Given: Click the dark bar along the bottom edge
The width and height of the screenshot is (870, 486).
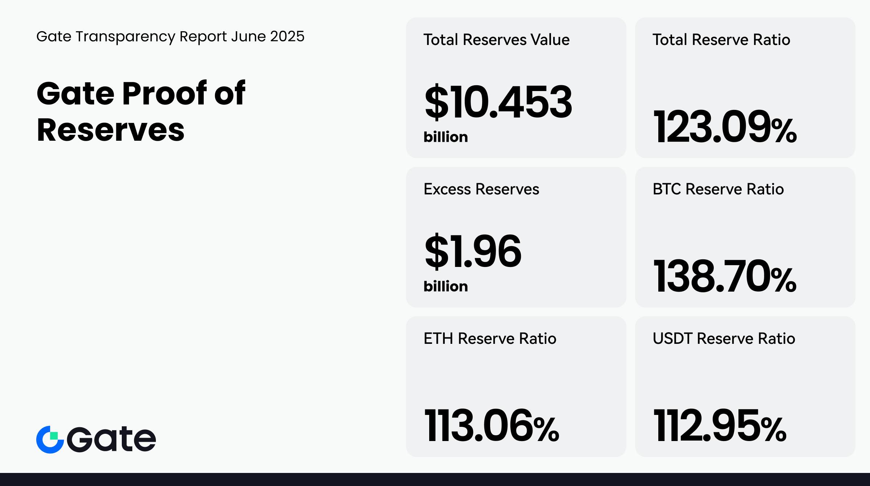Looking at the screenshot, I should coord(435,479).
